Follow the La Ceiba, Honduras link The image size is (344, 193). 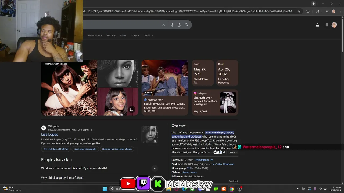tap(223, 164)
